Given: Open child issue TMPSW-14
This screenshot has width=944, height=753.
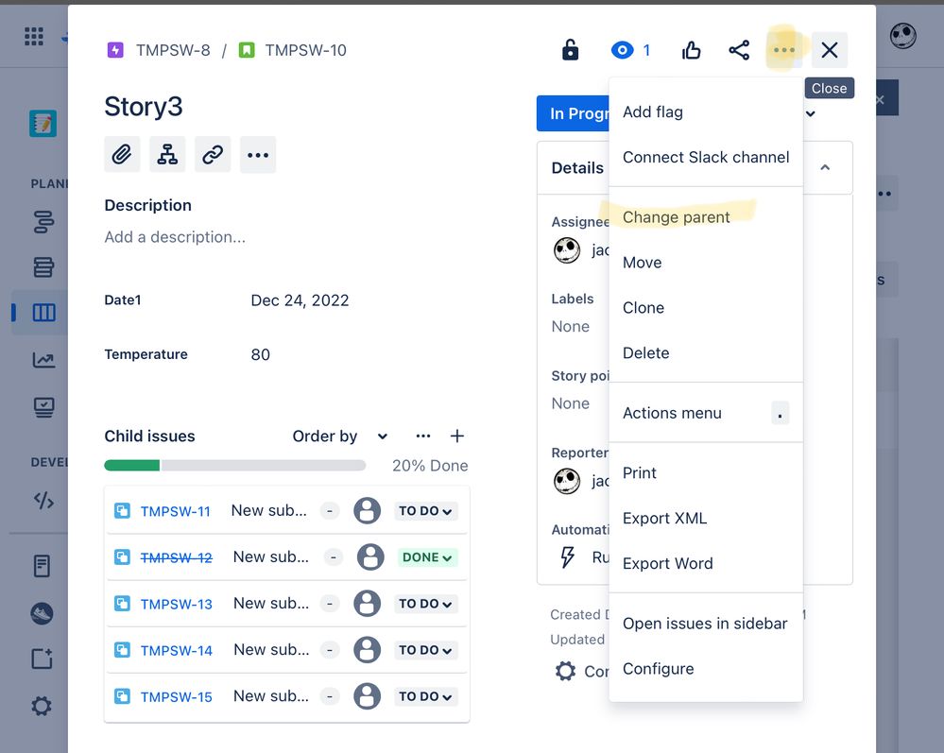Looking at the screenshot, I should point(177,650).
